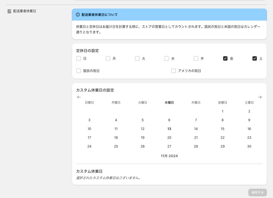The height and width of the screenshot is (198, 273).
Task: Toggle the アメリカの祝日 checkbox
Action: tap(174, 71)
